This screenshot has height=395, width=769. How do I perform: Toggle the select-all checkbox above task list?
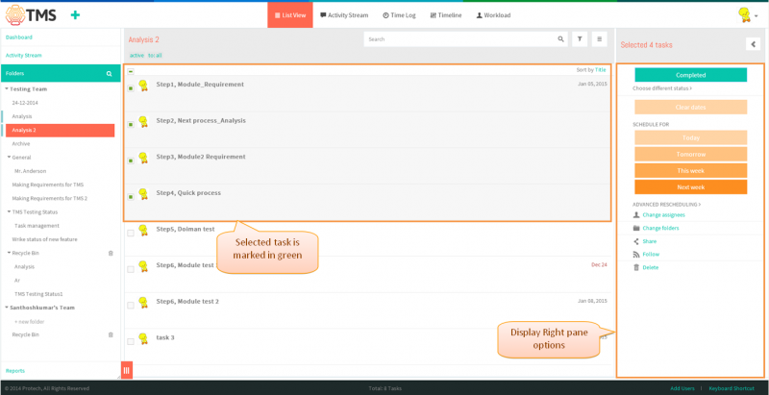pyautogui.click(x=131, y=71)
